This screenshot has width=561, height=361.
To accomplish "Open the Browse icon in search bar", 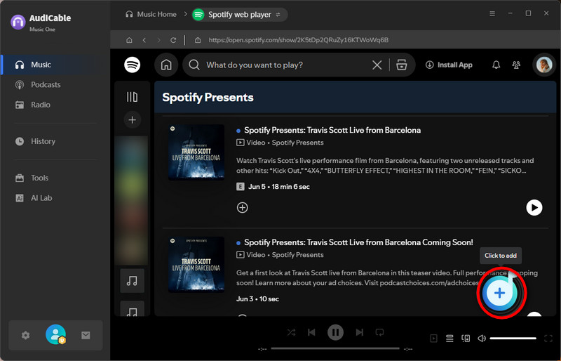I will pos(402,65).
